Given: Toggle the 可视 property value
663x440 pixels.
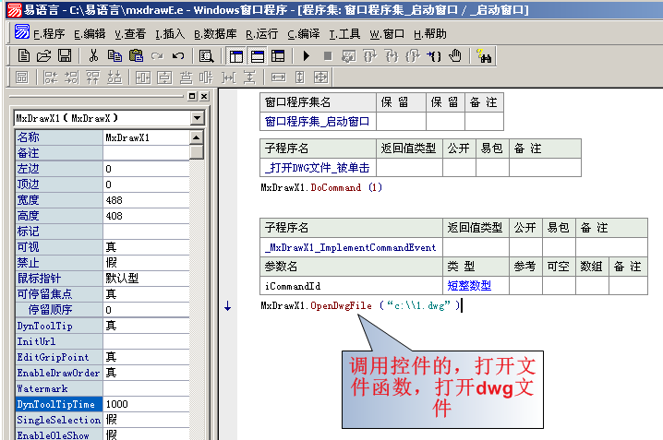Looking at the screenshot, I should tap(146, 247).
